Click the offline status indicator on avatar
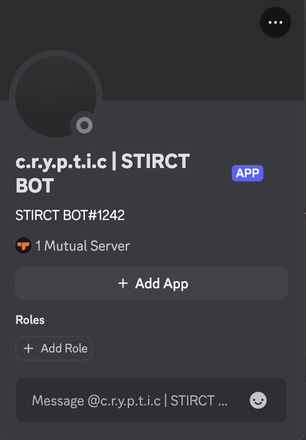 tap(84, 125)
